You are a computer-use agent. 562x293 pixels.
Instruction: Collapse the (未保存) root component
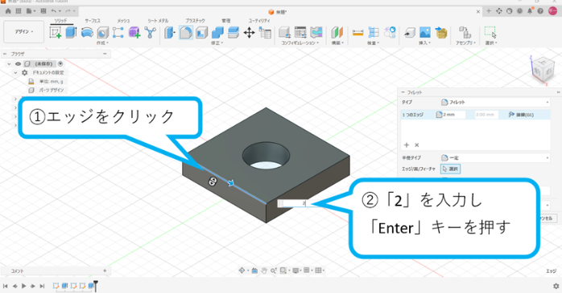(9, 64)
